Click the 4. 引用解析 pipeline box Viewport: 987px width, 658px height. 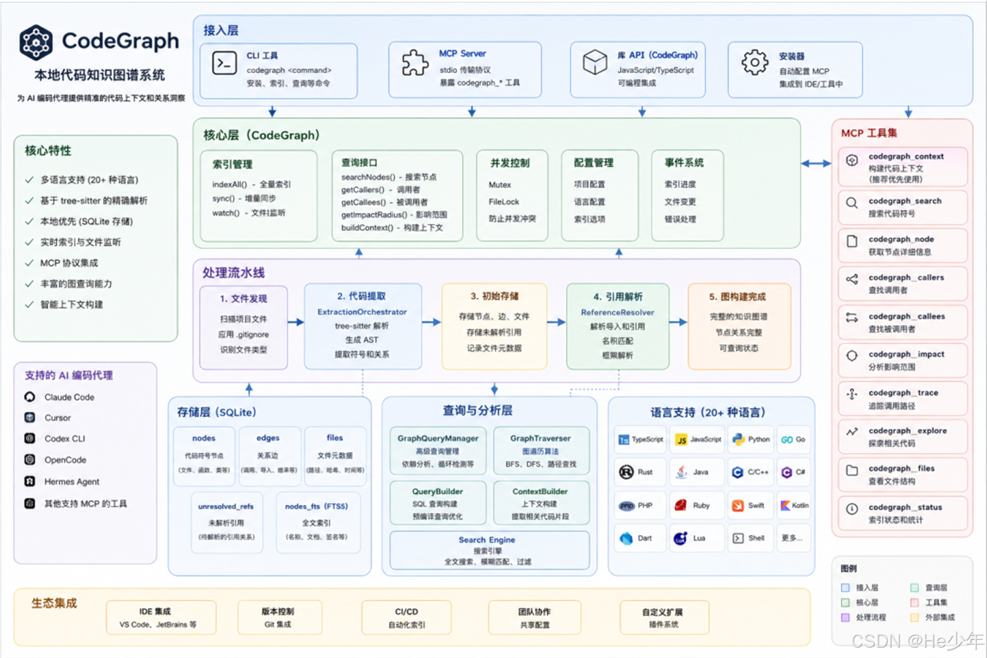[x=618, y=326]
